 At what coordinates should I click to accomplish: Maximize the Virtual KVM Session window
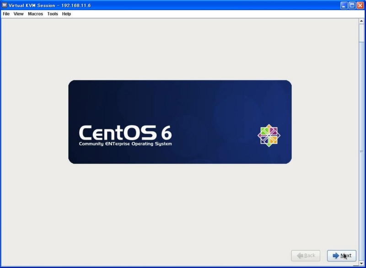pyautogui.click(x=352, y=5)
